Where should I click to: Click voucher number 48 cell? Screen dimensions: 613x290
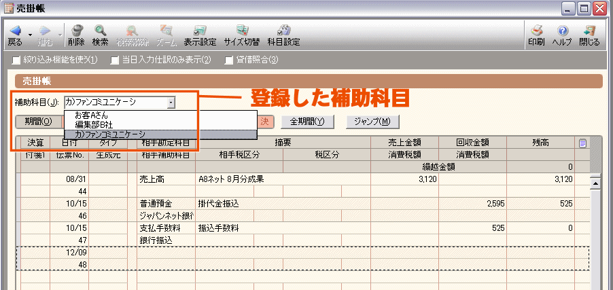click(x=69, y=265)
